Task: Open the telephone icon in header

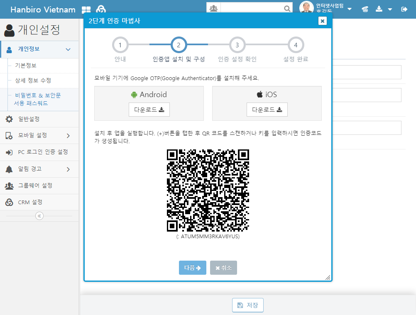Action: point(365,9)
